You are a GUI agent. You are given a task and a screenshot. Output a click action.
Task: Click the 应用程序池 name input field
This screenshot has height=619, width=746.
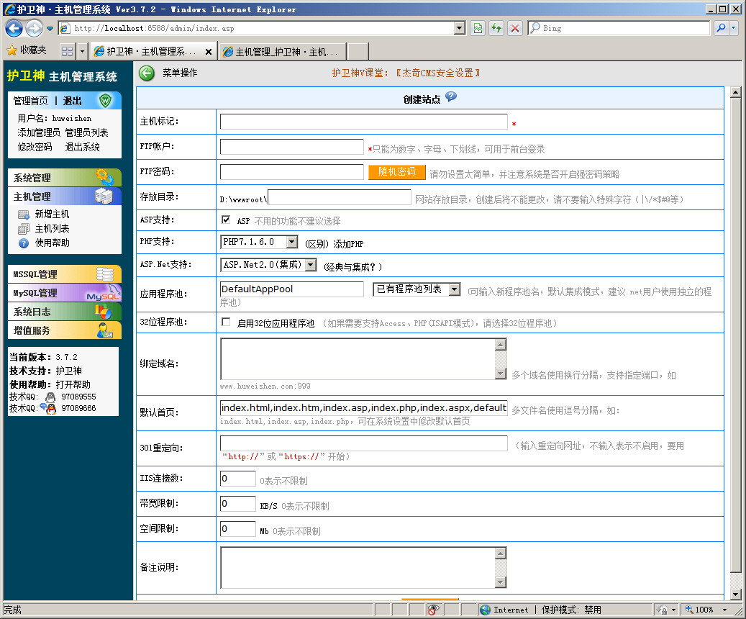[x=291, y=289]
